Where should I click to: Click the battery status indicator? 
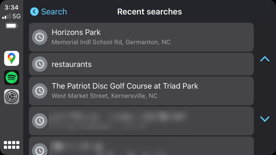tap(12, 26)
